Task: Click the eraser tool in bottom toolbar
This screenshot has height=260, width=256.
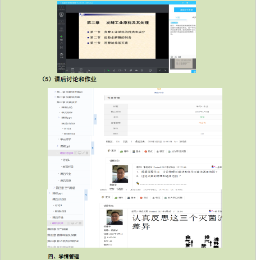Action: tap(131, 71)
